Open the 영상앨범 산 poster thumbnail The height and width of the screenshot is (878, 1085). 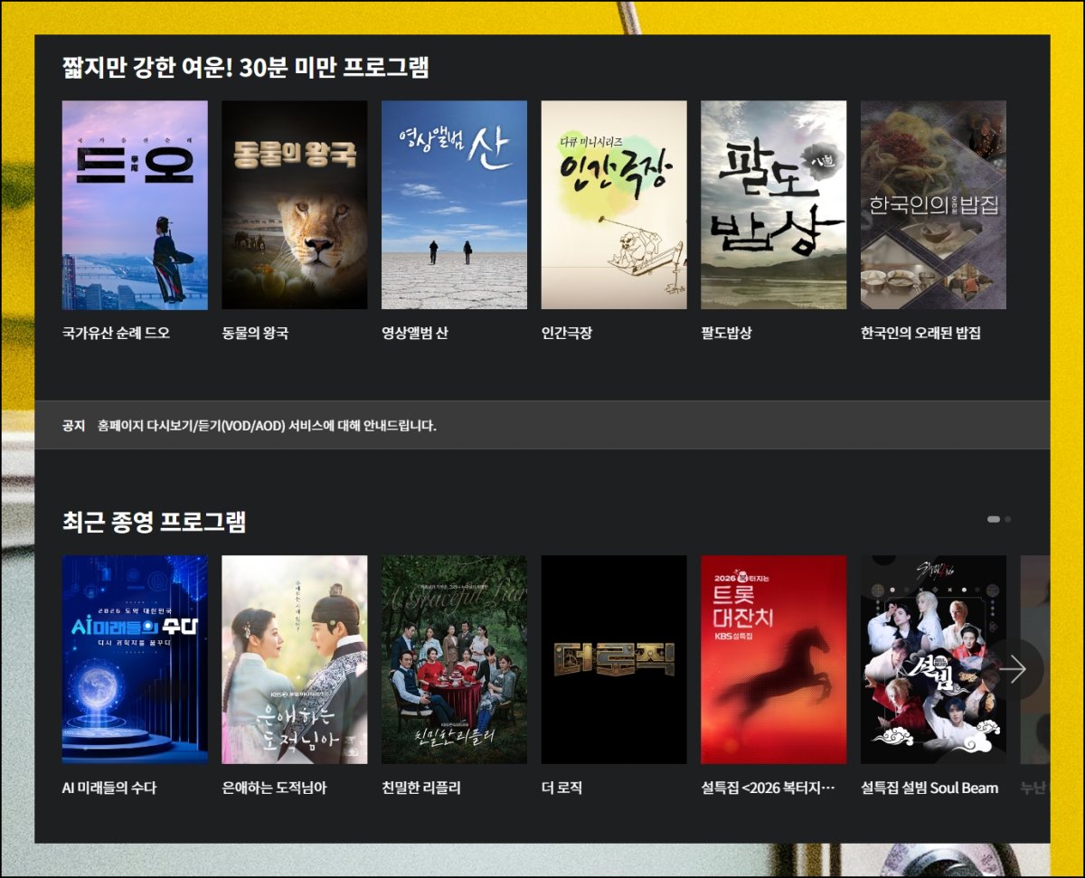454,205
